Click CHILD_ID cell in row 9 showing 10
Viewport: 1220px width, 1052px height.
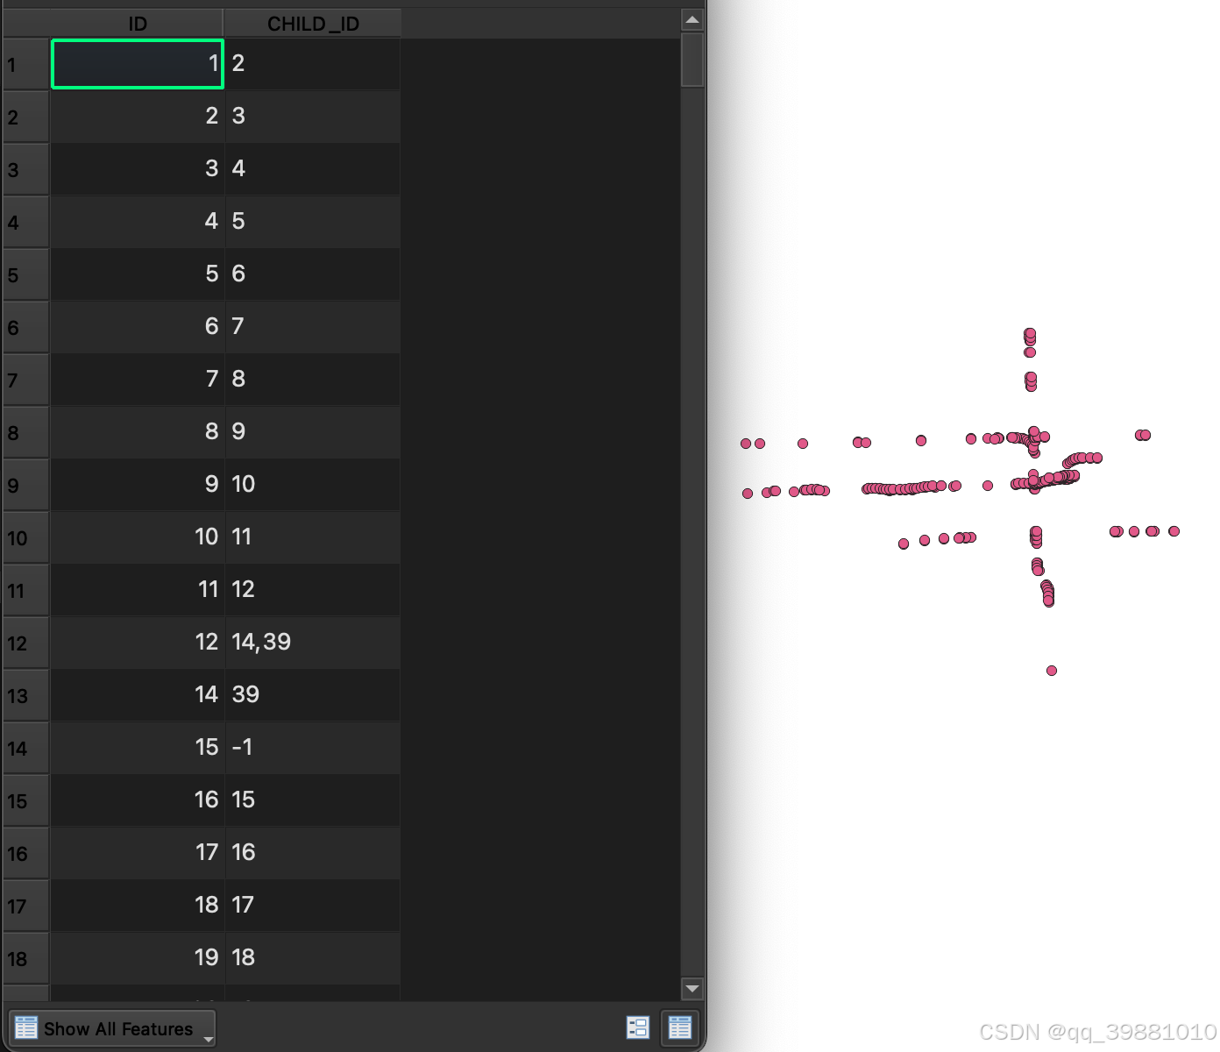point(313,485)
